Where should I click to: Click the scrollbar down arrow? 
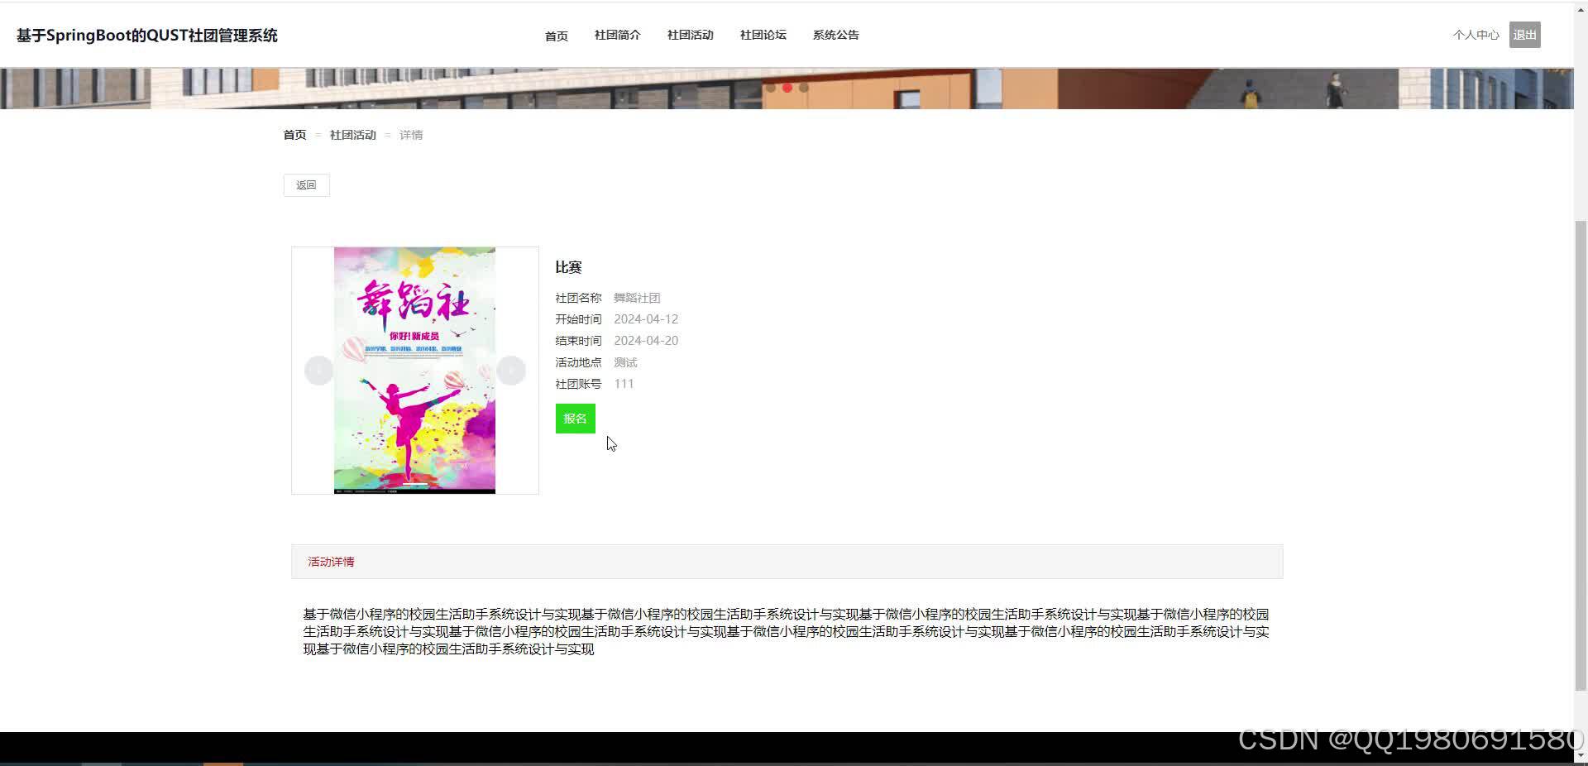pos(1580,755)
